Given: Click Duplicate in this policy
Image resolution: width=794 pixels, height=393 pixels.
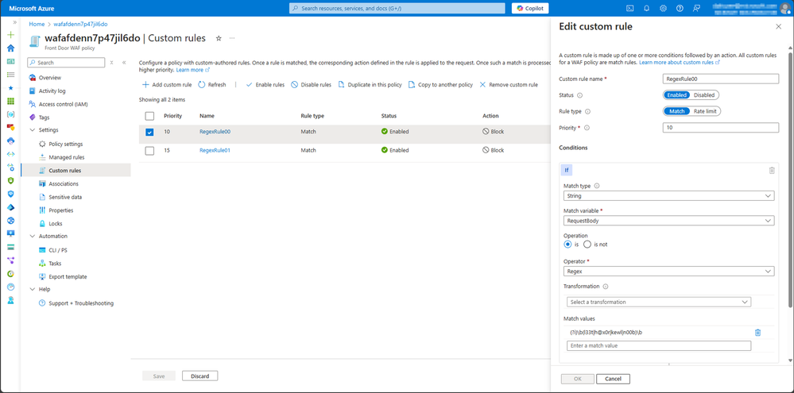Looking at the screenshot, I should click(x=370, y=85).
